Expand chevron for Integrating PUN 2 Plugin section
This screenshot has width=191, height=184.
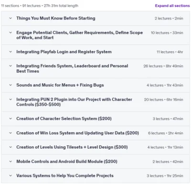click(11, 99)
